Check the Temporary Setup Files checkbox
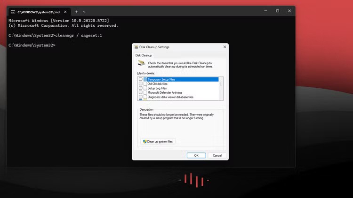 coord(140,79)
